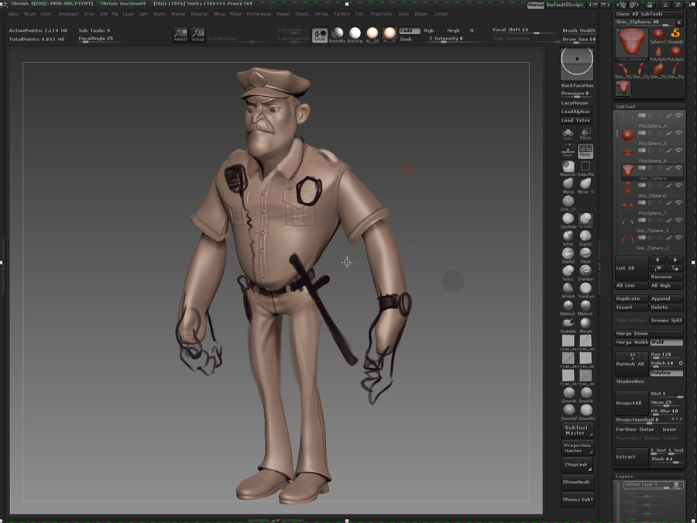Image resolution: width=697 pixels, height=523 pixels.
Task: Select the Standard brush
Action: coord(585,271)
